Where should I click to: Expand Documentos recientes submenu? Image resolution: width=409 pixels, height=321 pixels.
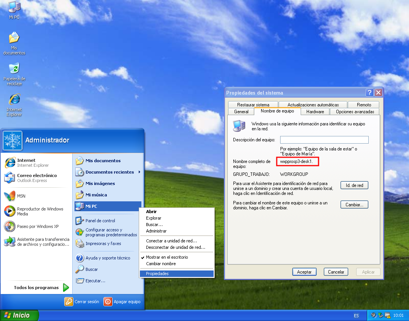[x=108, y=172]
